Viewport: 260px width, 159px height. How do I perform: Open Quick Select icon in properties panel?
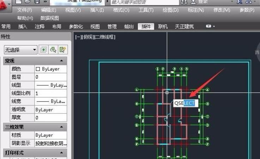point(63,50)
